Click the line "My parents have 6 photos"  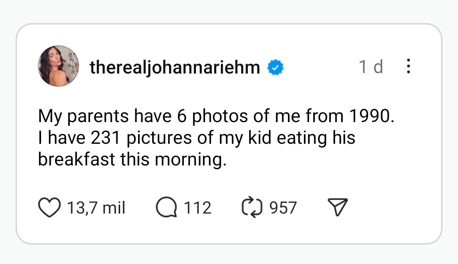(x=215, y=116)
